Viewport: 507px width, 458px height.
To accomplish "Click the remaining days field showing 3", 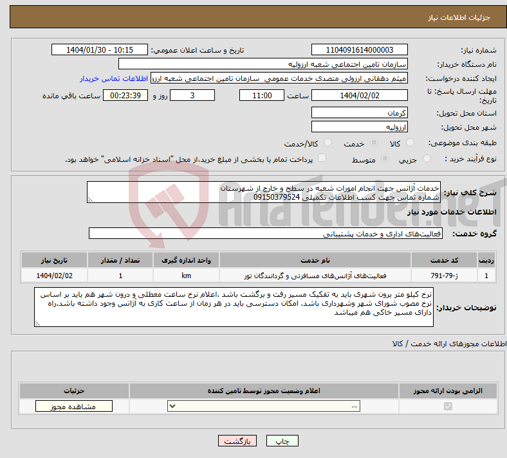I will pyautogui.click(x=192, y=96).
